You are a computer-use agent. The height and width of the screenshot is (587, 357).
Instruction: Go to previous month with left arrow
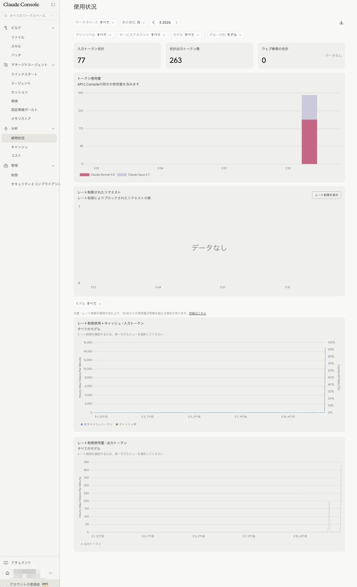154,23
